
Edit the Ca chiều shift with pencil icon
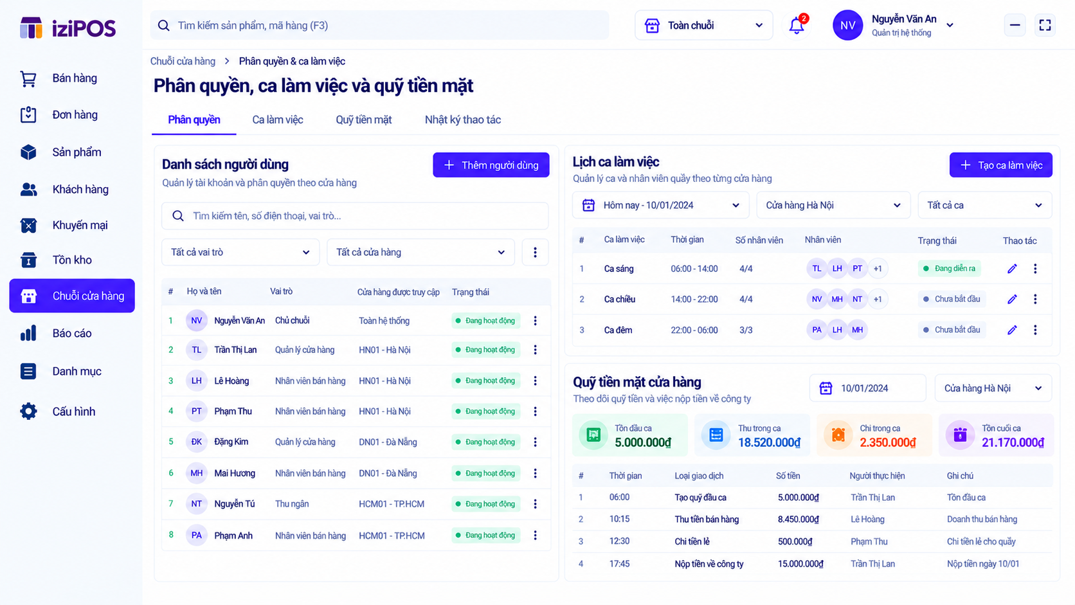(x=1012, y=299)
